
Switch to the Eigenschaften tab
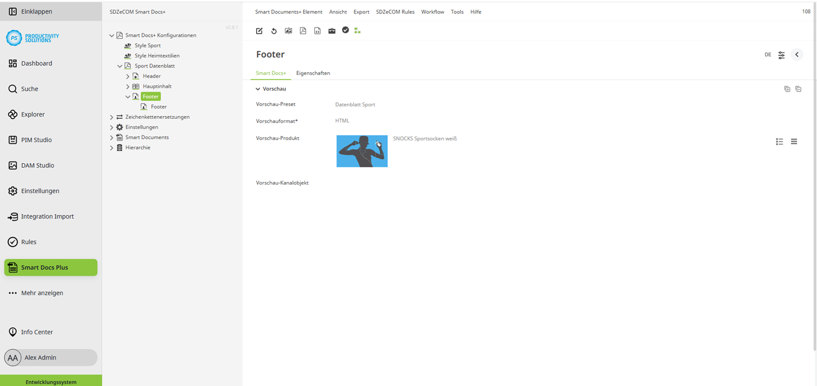(313, 73)
